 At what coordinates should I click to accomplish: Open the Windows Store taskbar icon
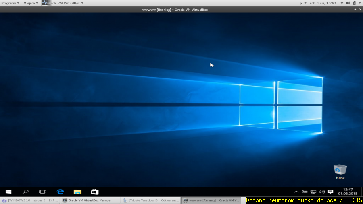[x=95, y=192]
